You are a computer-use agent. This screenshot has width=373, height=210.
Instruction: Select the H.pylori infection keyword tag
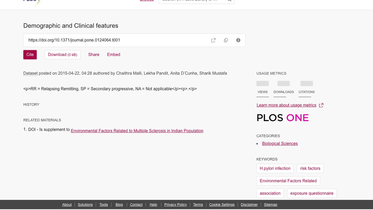[275, 168]
